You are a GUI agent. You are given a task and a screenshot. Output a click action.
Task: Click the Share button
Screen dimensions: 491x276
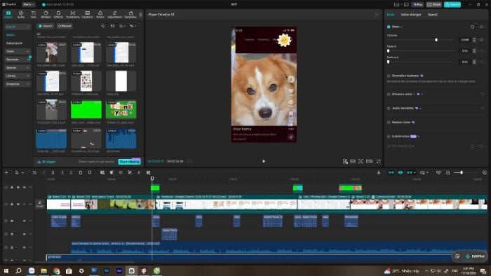[433, 4]
